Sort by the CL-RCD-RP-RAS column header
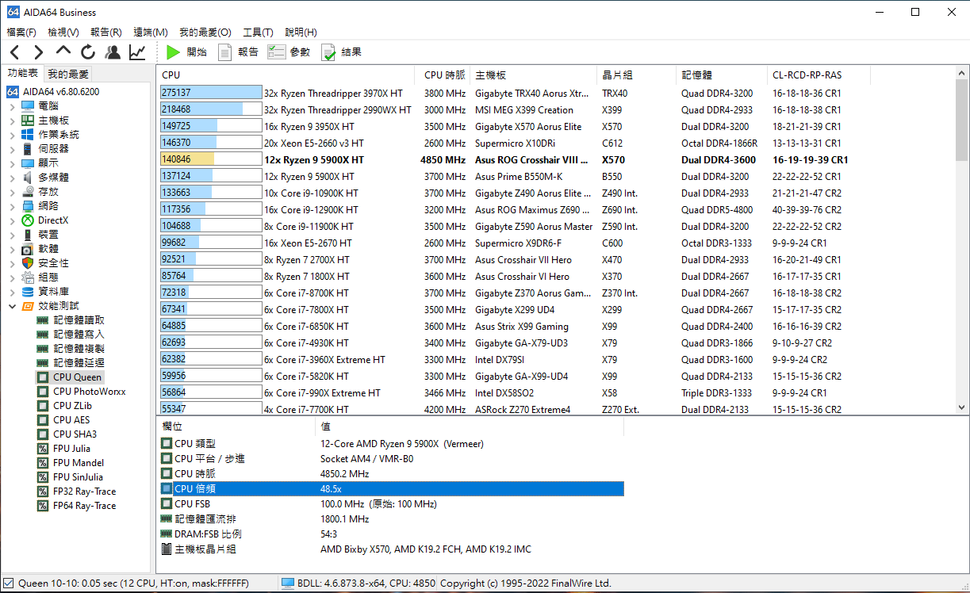The height and width of the screenshot is (593, 970). click(819, 75)
